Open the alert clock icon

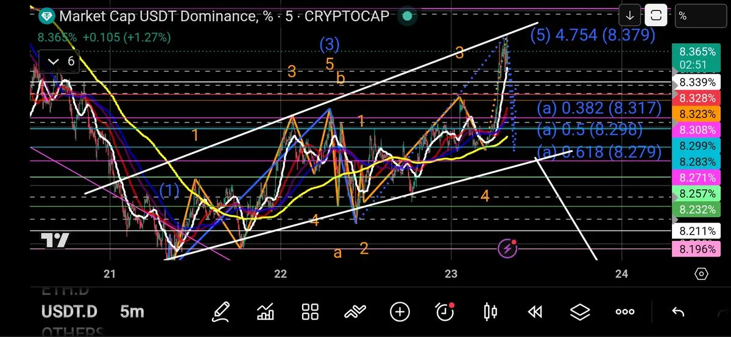(445, 312)
